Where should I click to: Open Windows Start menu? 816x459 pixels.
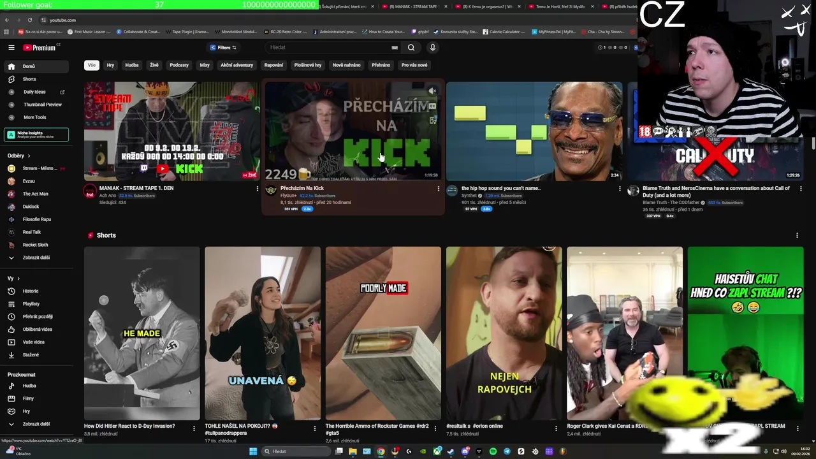tap(253, 451)
